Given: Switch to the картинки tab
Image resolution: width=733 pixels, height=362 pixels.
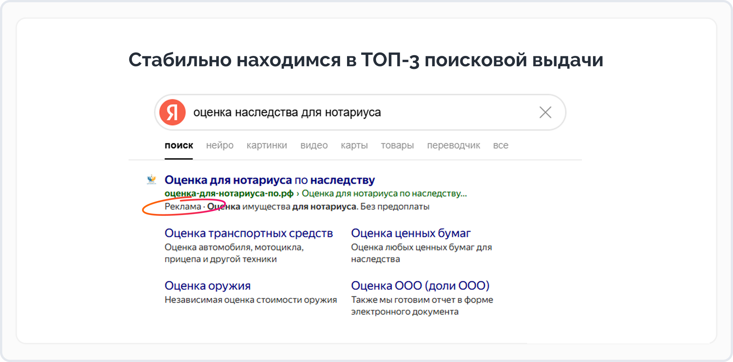Looking at the screenshot, I should [267, 145].
